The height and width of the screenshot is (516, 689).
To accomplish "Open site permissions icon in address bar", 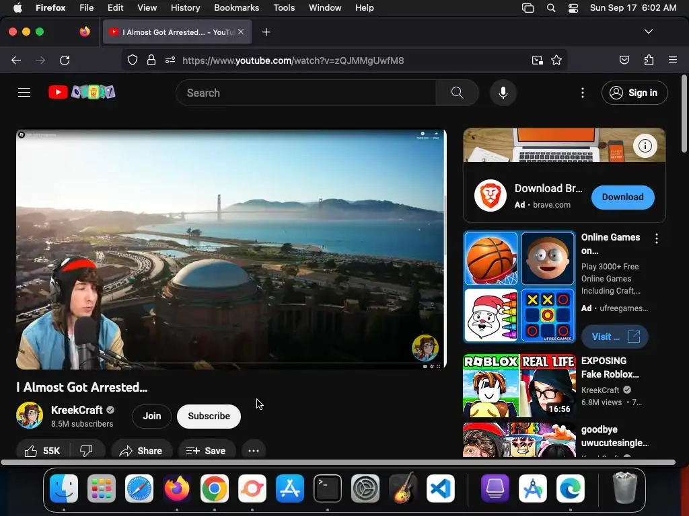I will click(x=170, y=60).
